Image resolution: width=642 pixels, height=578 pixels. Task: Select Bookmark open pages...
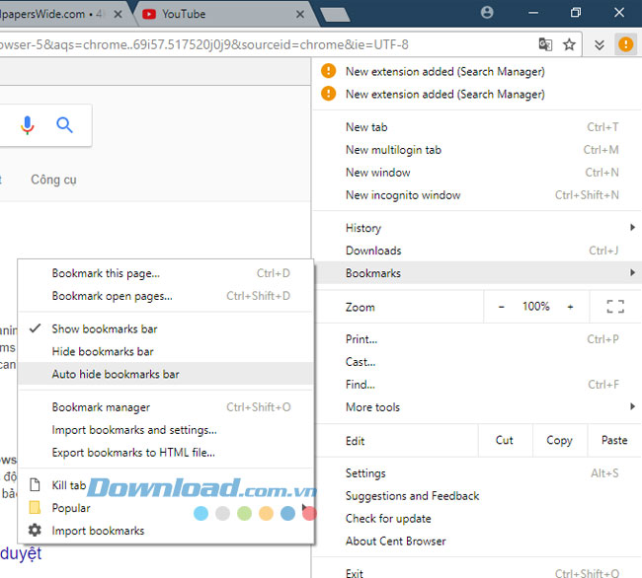pyautogui.click(x=166, y=296)
